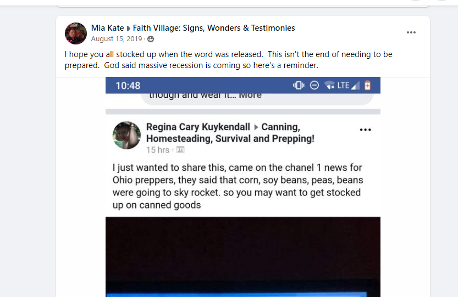Screen dimensions: 458x297
Task: Click the arrow between Mia Kate and group name
Action: pos(128,29)
